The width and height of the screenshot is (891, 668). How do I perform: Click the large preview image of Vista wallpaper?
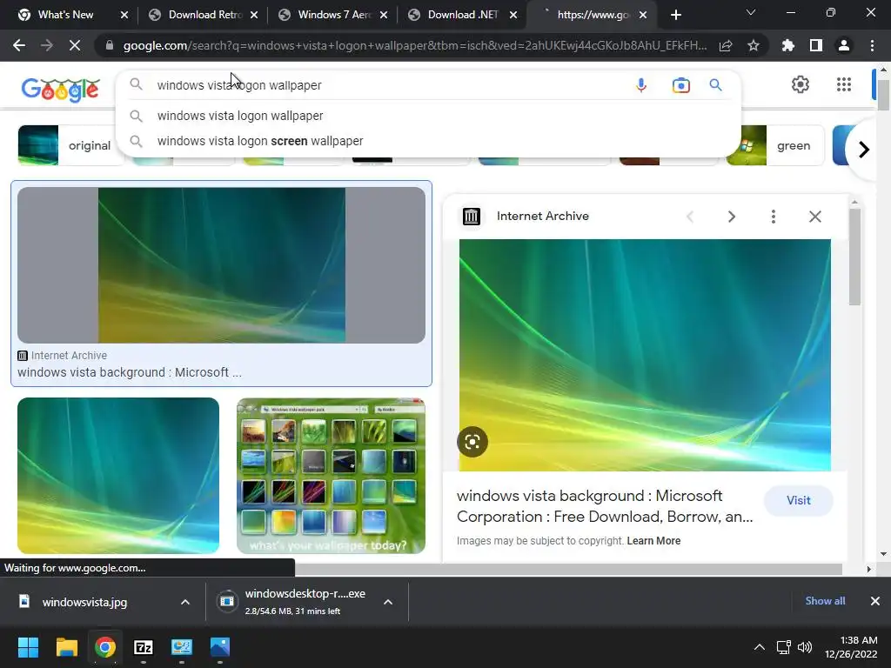point(645,355)
